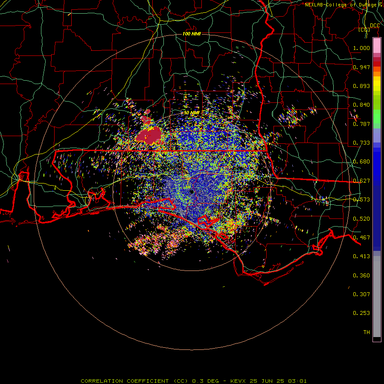
Task: Select the 0.680 scale value
Action: pyautogui.click(x=361, y=162)
